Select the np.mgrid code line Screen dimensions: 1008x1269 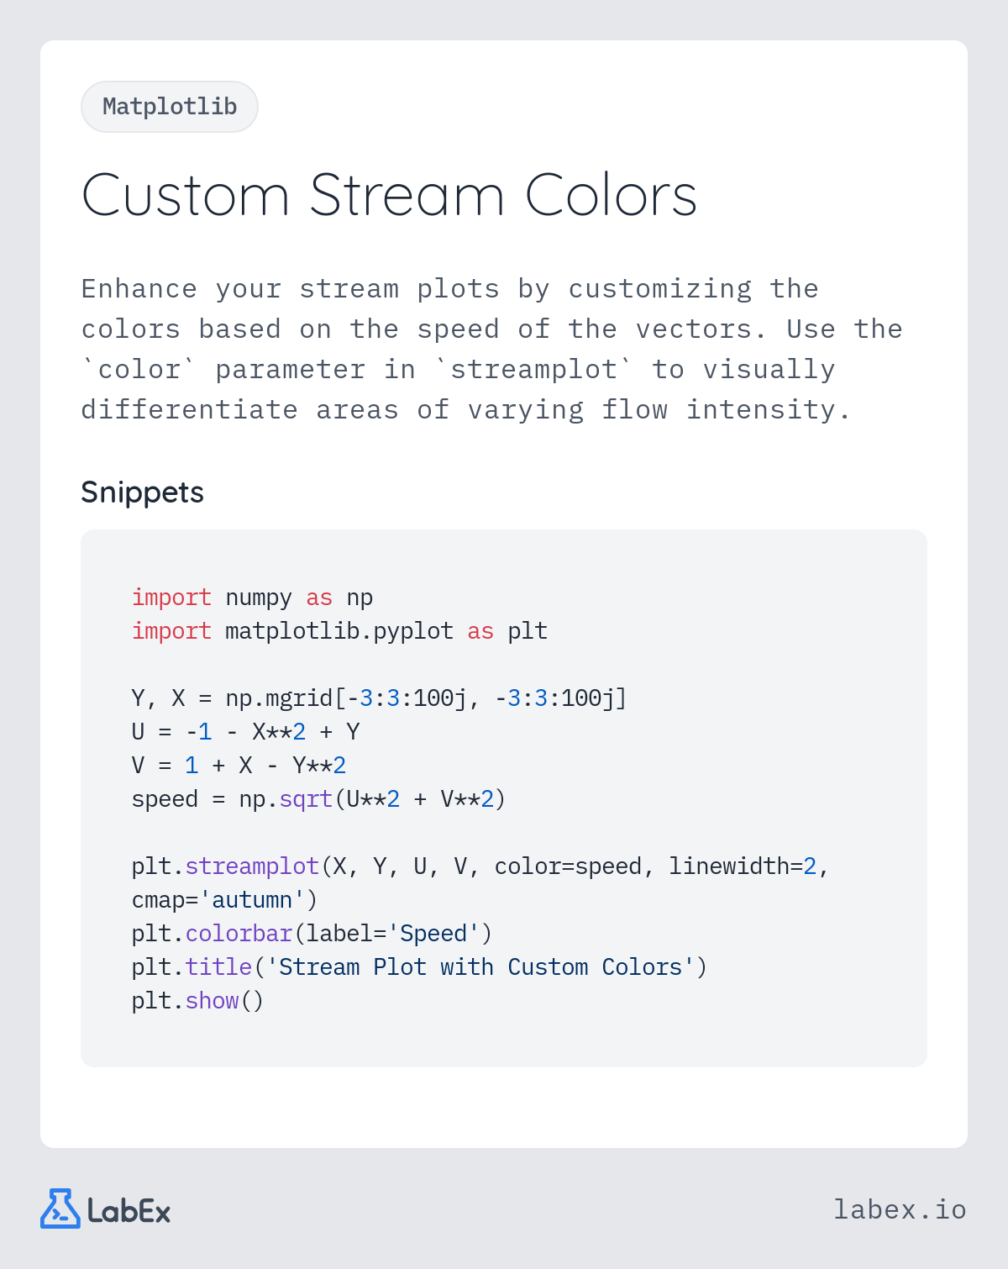[x=379, y=698]
